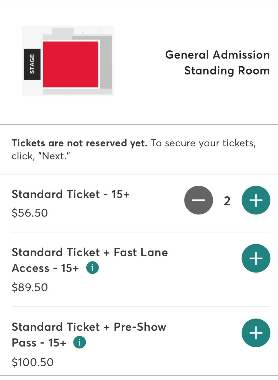The height and width of the screenshot is (380, 278).
Task: Show info about the Pre-Show Pass
Action: [x=80, y=342]
